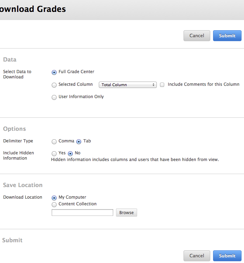The image size is (244, 263).
Task: Choose Yes for Include Hidden Information
Action: 54,153
